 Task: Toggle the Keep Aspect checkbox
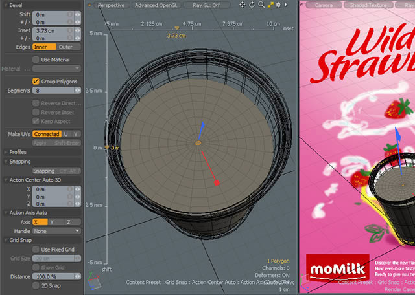pyautogui.click(x=36, y=121)
